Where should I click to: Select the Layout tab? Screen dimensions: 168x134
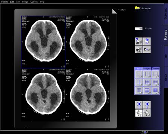pos(139,68)
